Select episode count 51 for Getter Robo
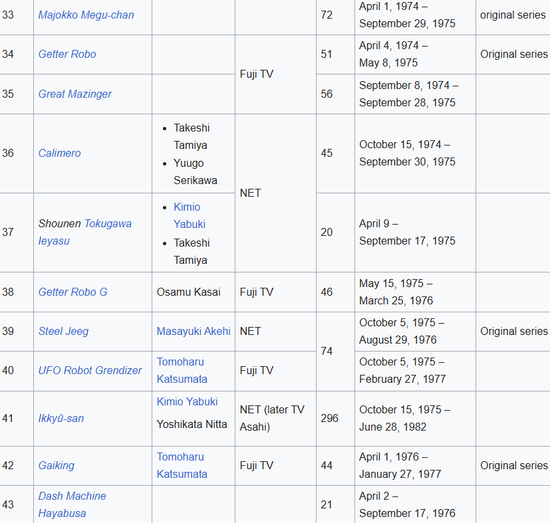Image resolution: width=550 pixels, height=523 pixels. click(x=327, y=54)
